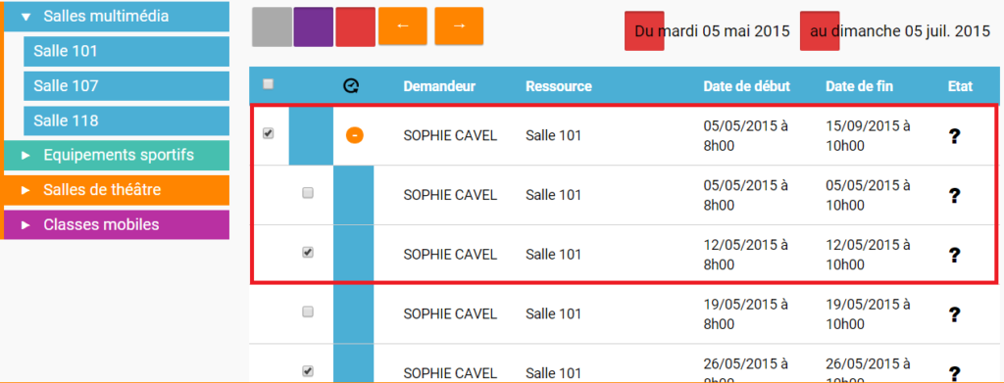Toggle the select-all checkbox in table header
Image resolution: width=1004 pixels, height=383 pixels.
coord(269,84)
